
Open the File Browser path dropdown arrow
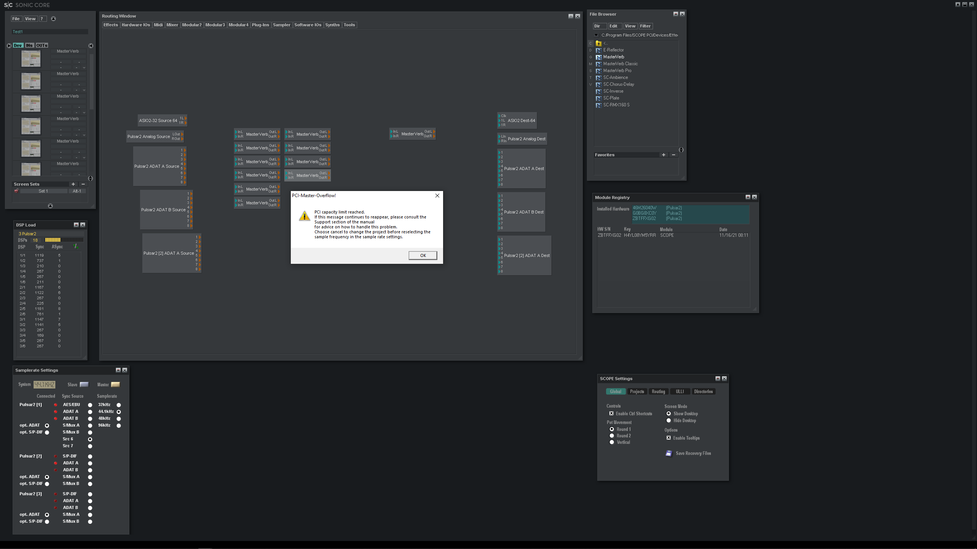596,35
